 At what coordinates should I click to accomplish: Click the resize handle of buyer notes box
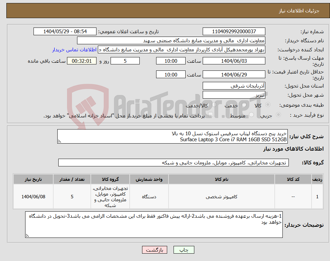(27, 236)
